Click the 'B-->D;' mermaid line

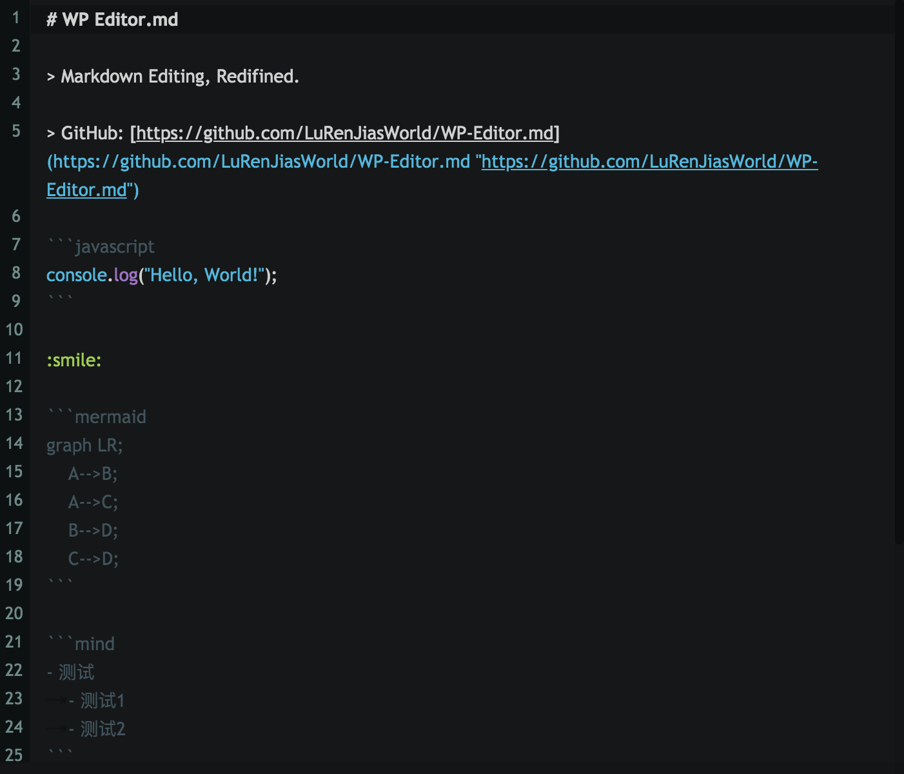(x=93, y=530)
